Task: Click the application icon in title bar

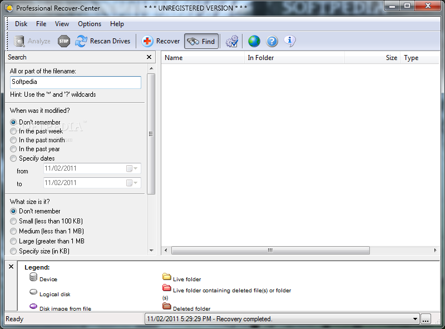Action: (x=9, y=8)
